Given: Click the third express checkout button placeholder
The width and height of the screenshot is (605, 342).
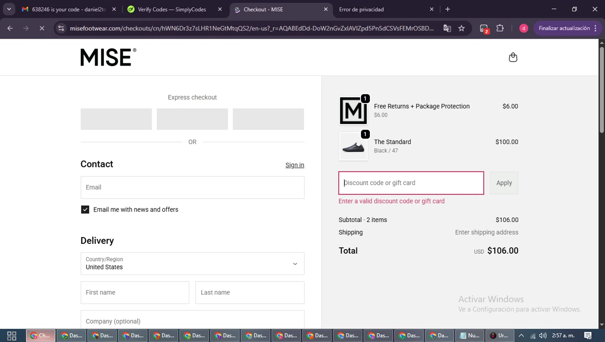Looking at the screenshot, I should (x=268, y=119).
